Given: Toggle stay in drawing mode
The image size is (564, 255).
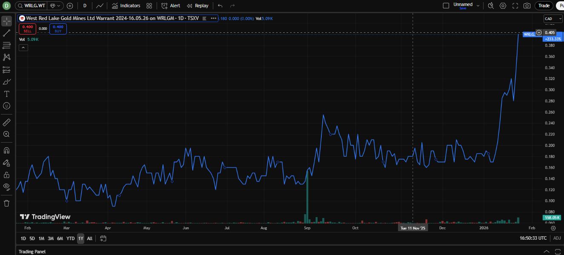Looking at the screenshot, I should [x=7, y=163].
